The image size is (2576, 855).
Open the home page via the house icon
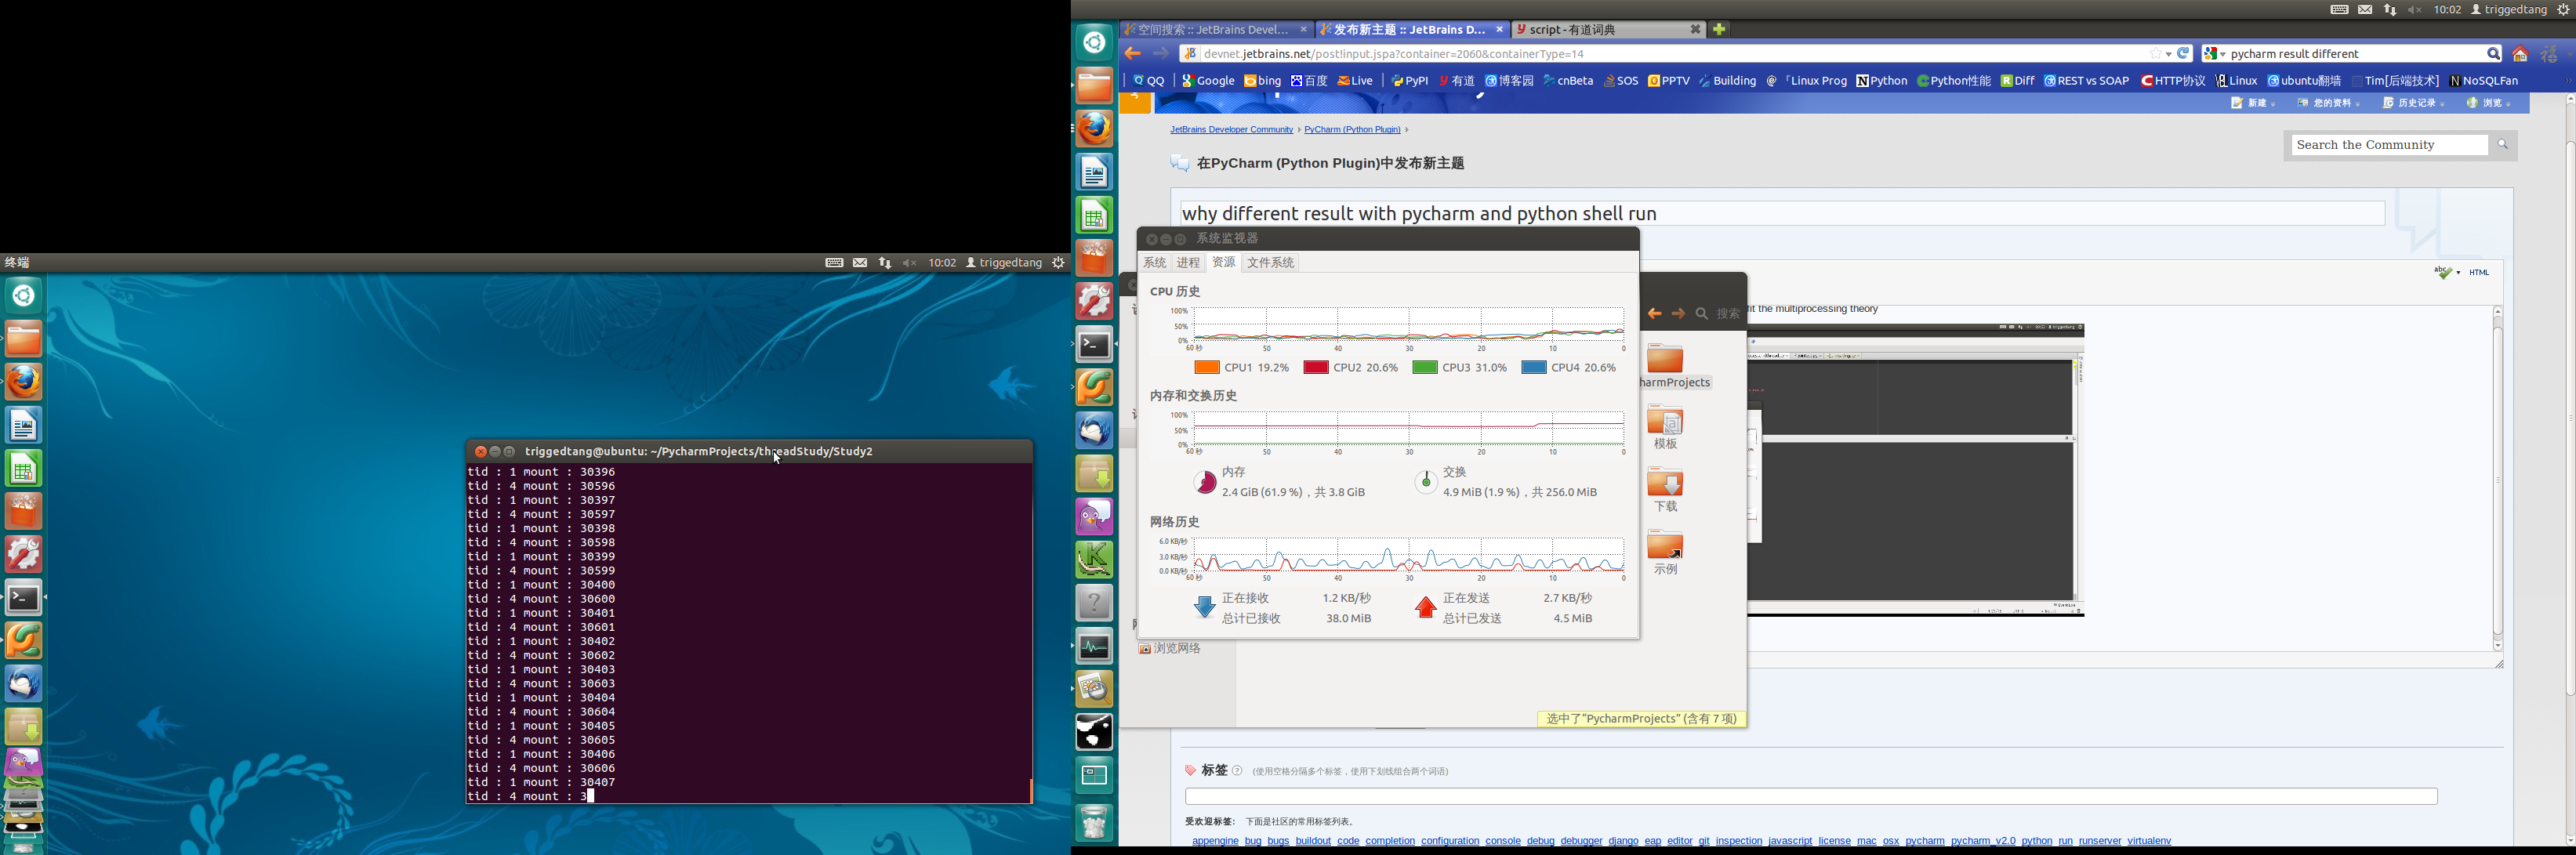pos(2519,53)
